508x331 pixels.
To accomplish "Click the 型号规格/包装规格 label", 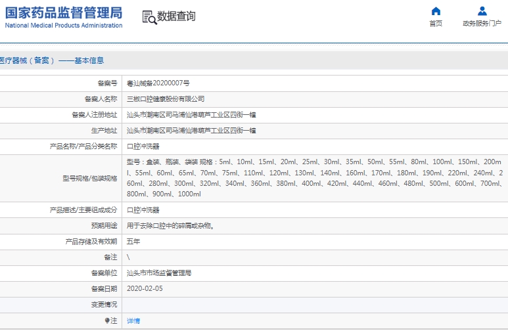I will [90, 178].
